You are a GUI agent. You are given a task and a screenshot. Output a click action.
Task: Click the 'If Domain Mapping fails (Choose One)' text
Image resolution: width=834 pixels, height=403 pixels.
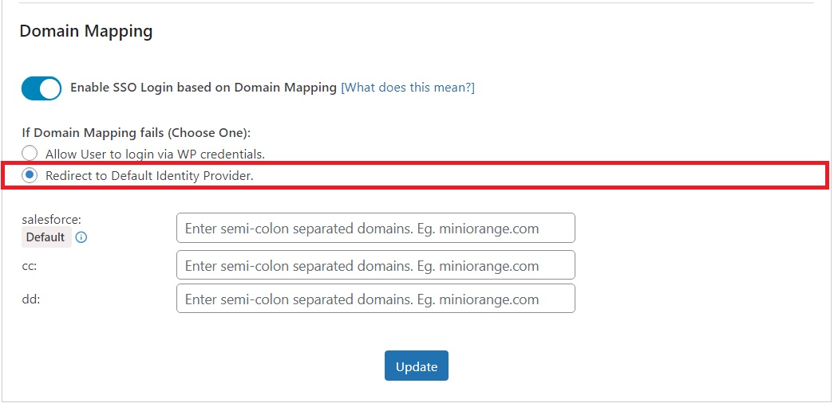pyautogui.click(x=136, y=133)
